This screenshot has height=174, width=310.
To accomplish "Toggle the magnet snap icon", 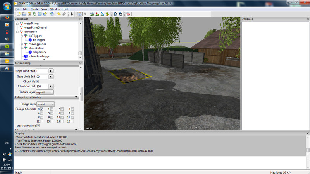I will click(x=85, y=14).
